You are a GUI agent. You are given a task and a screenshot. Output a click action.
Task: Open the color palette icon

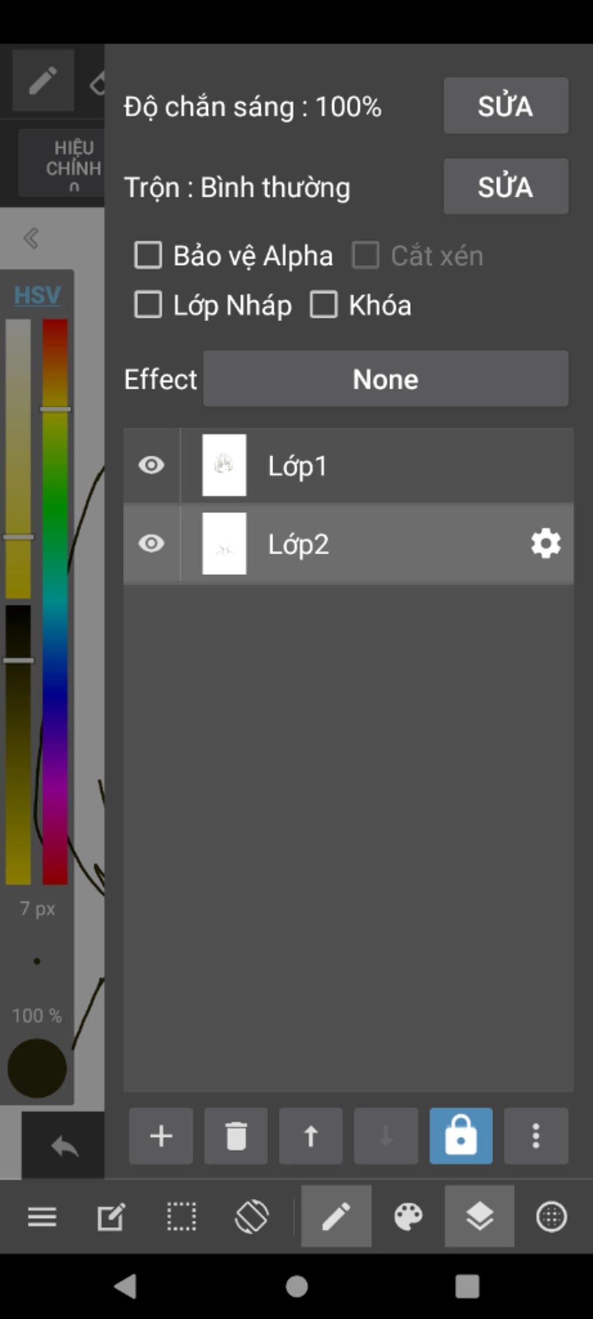tap(408, 1216)
